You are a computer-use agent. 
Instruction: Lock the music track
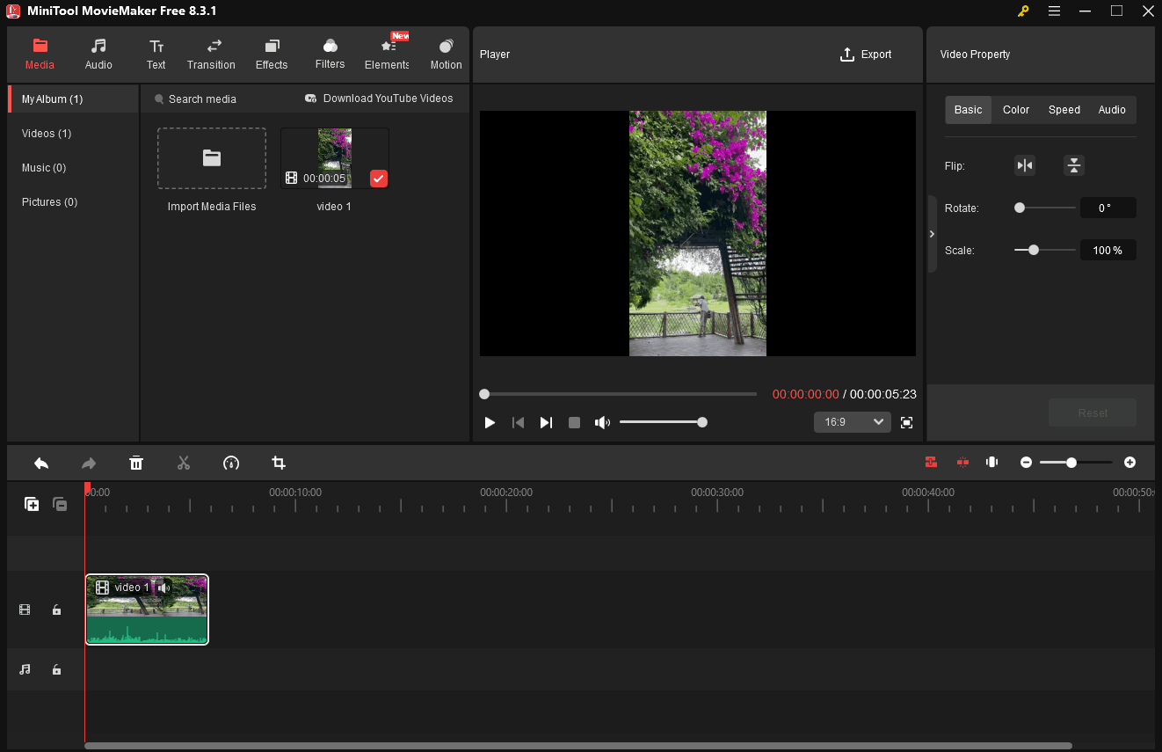click(56, 669)
